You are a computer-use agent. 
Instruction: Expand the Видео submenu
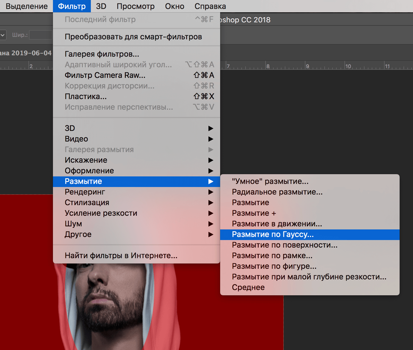pos(137,139)
